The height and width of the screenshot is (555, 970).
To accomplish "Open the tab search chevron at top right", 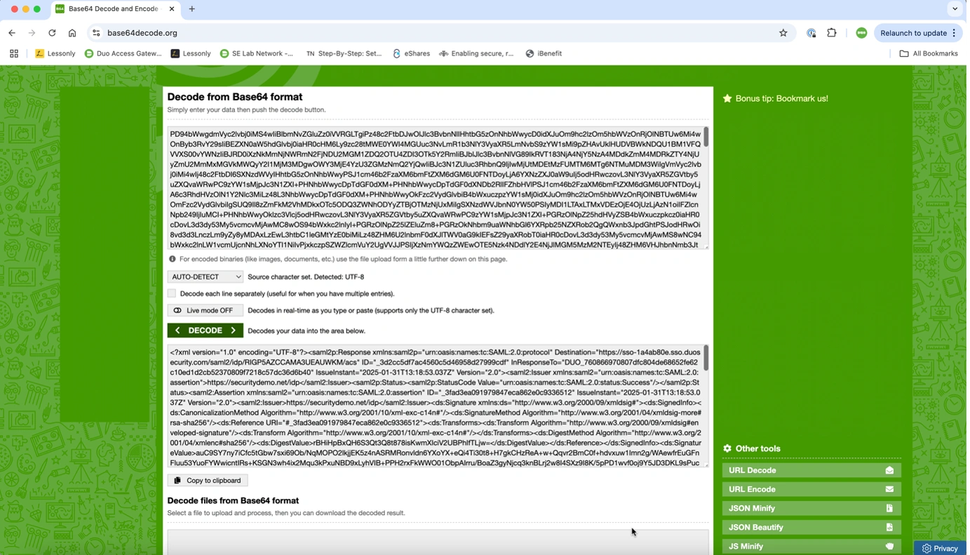I will [954, 9].
